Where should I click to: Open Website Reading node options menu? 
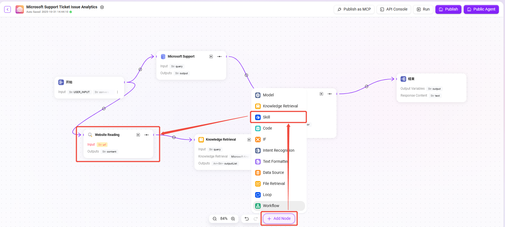click(147, 135)
